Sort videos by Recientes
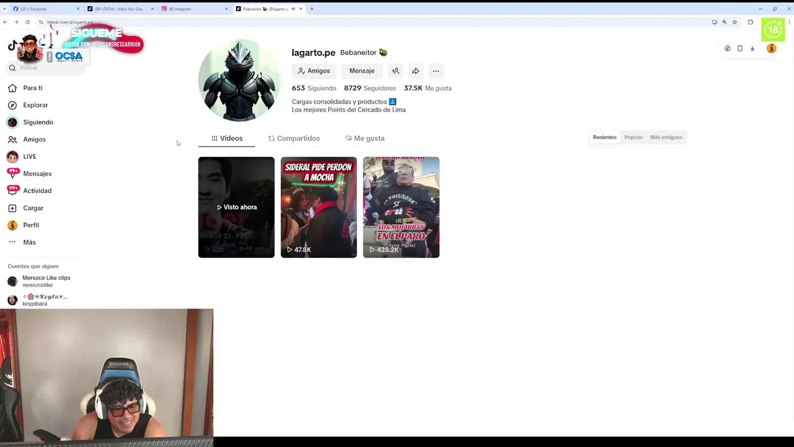The width and height of the screenshot is (794, 447). click(605, 137)
